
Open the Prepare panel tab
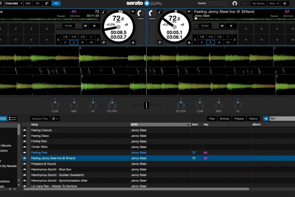coord(239,119)
